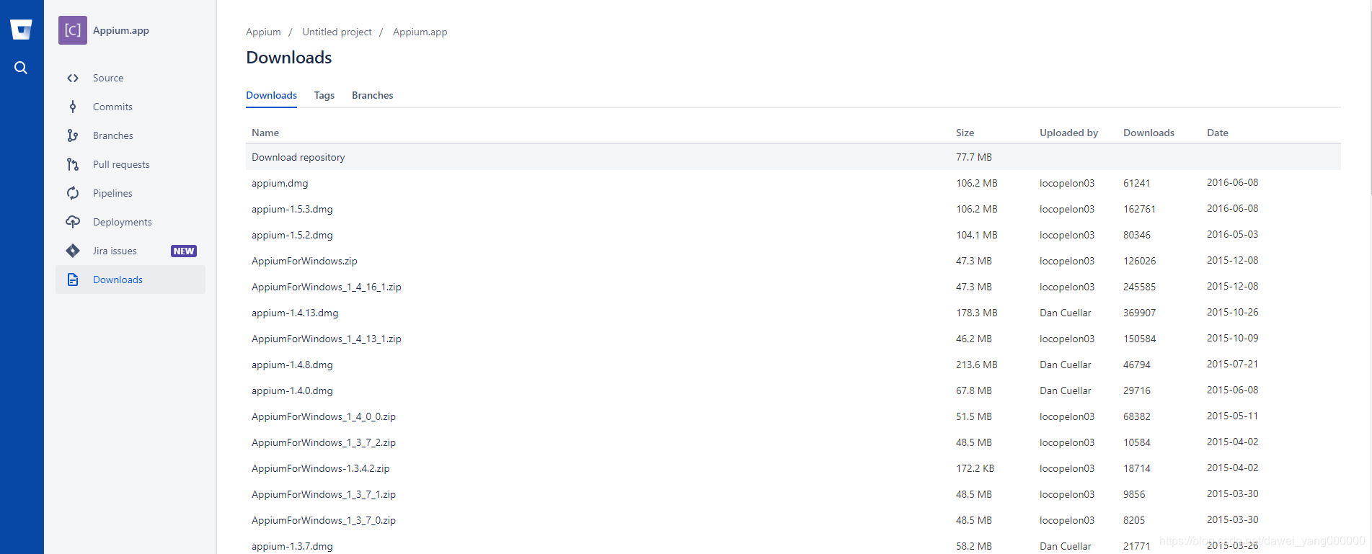Click the Size column header

pyautogui.click(x=965, y=133)
